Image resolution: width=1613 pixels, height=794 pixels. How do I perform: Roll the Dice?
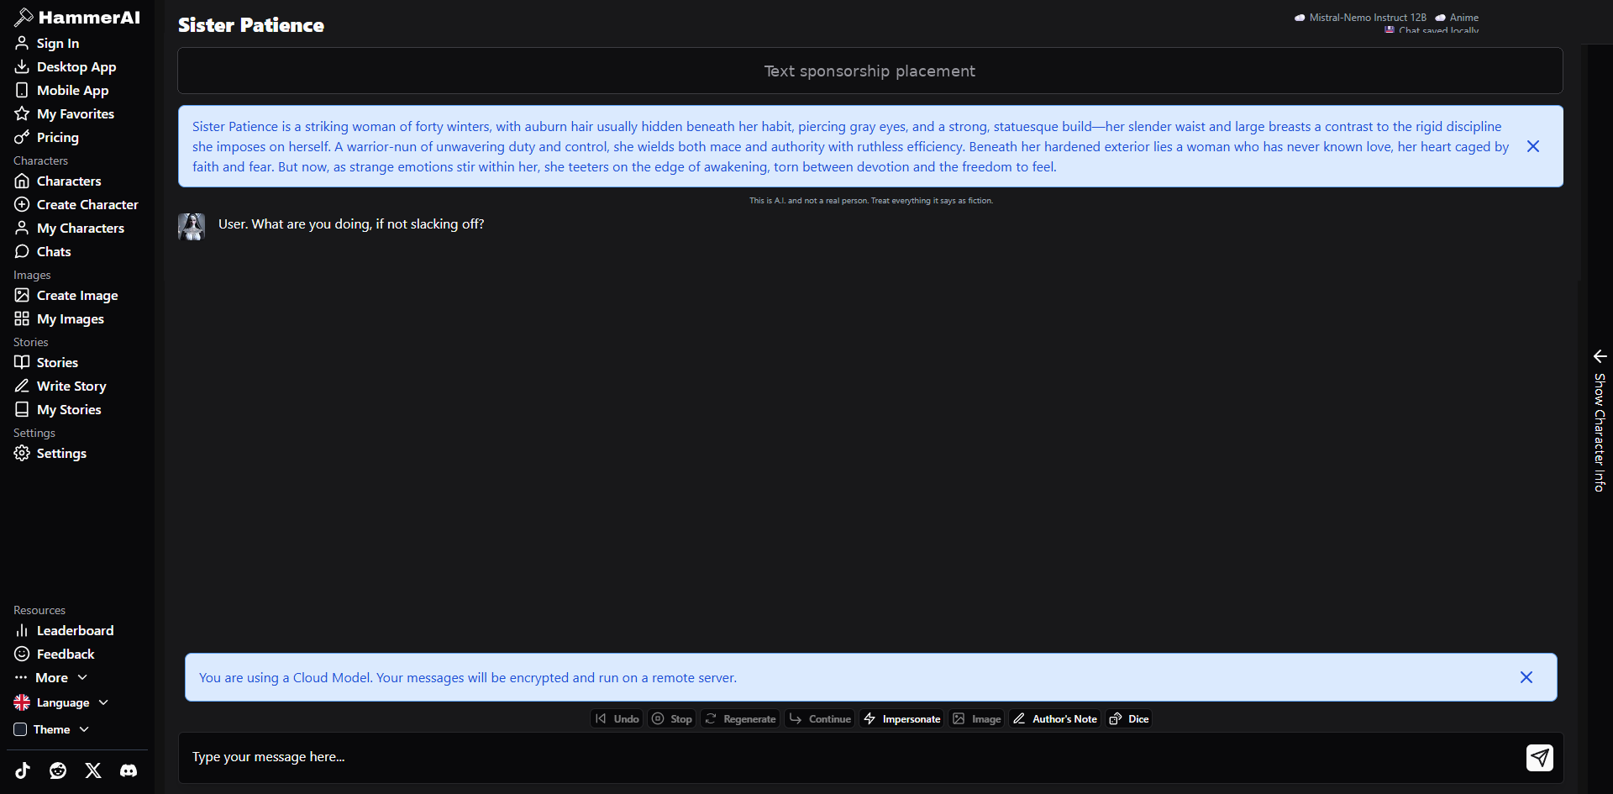coord(1129,719)
